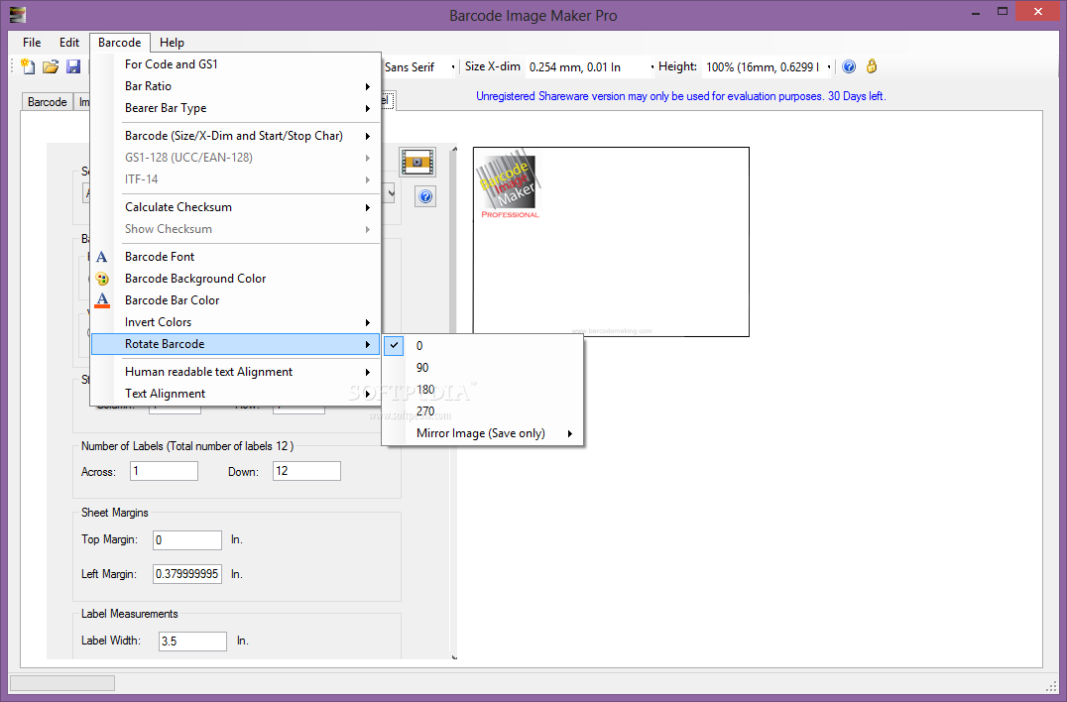Screen dimensions: 1067x702
Task: Click the blue help icon in toolbar
Action: coord(849,66)
